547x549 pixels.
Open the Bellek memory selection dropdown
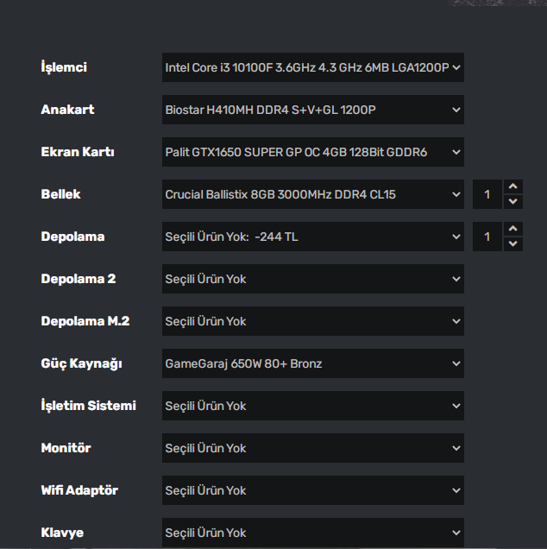tap(312, 194)
